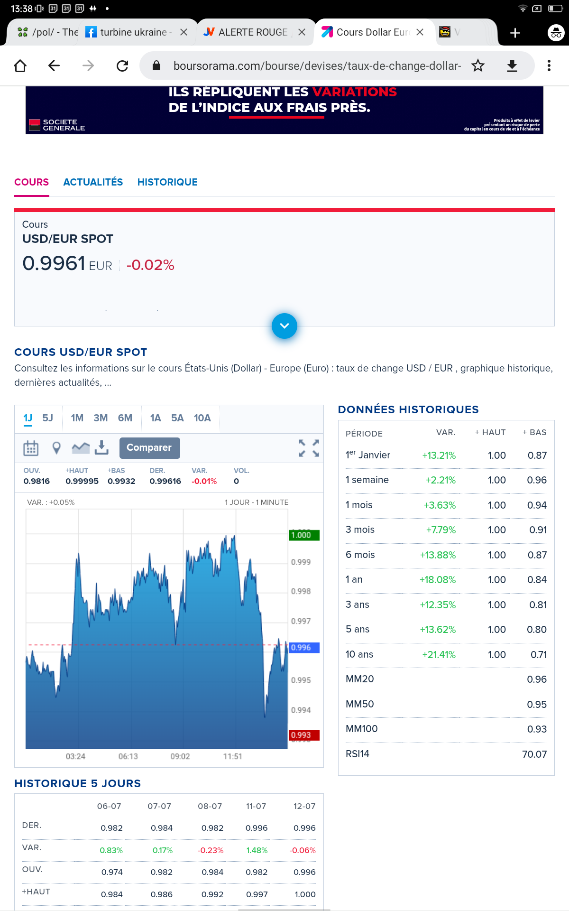Viewport: 569px width, 911px height.
Task: Select the 5J chart period
Action: [47, 418]
